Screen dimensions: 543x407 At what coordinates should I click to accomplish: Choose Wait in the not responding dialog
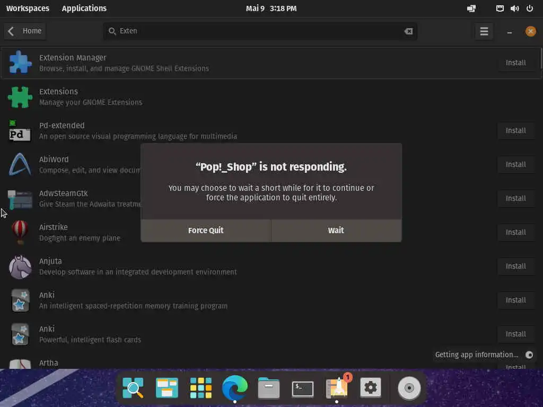click(336, 231)
